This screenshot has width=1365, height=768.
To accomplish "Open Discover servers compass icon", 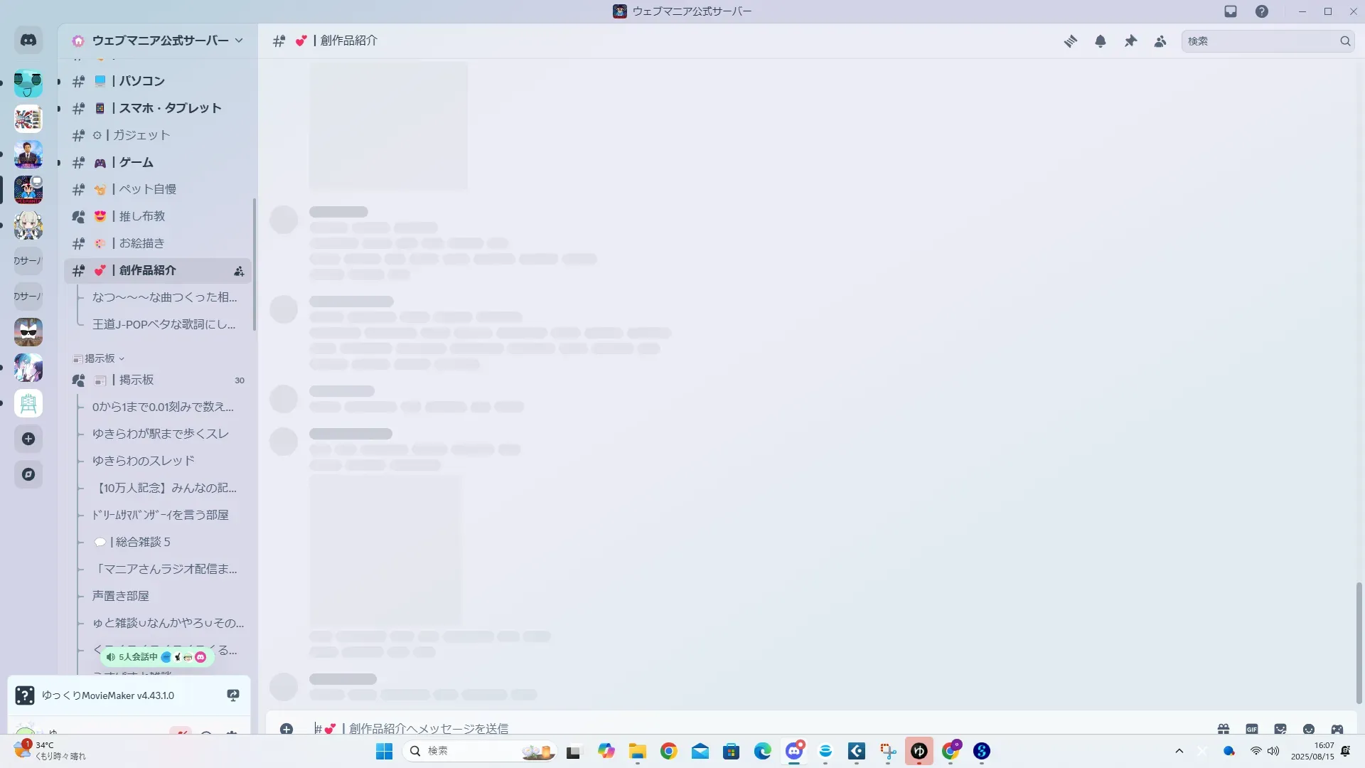I will [x=28, y=474].
